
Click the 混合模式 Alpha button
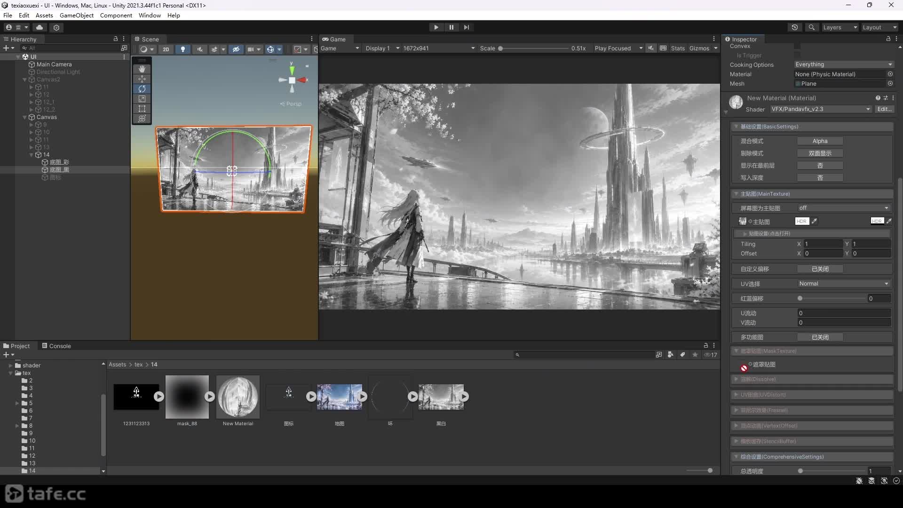click(820, 141)
